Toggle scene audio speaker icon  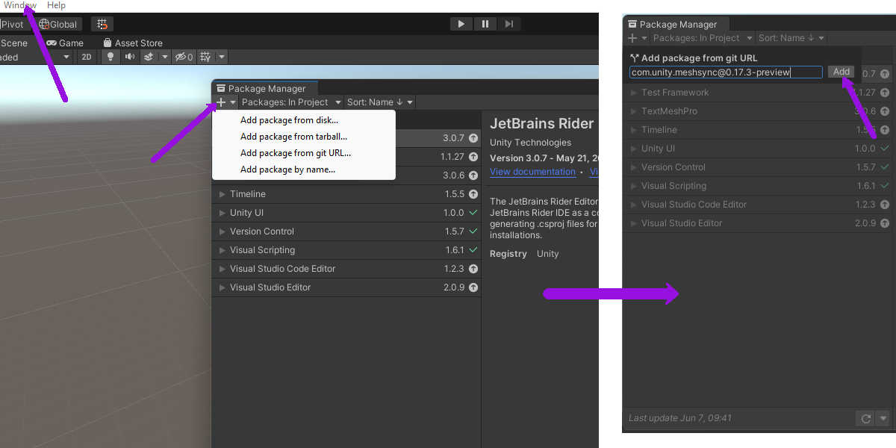pos(130,57)
